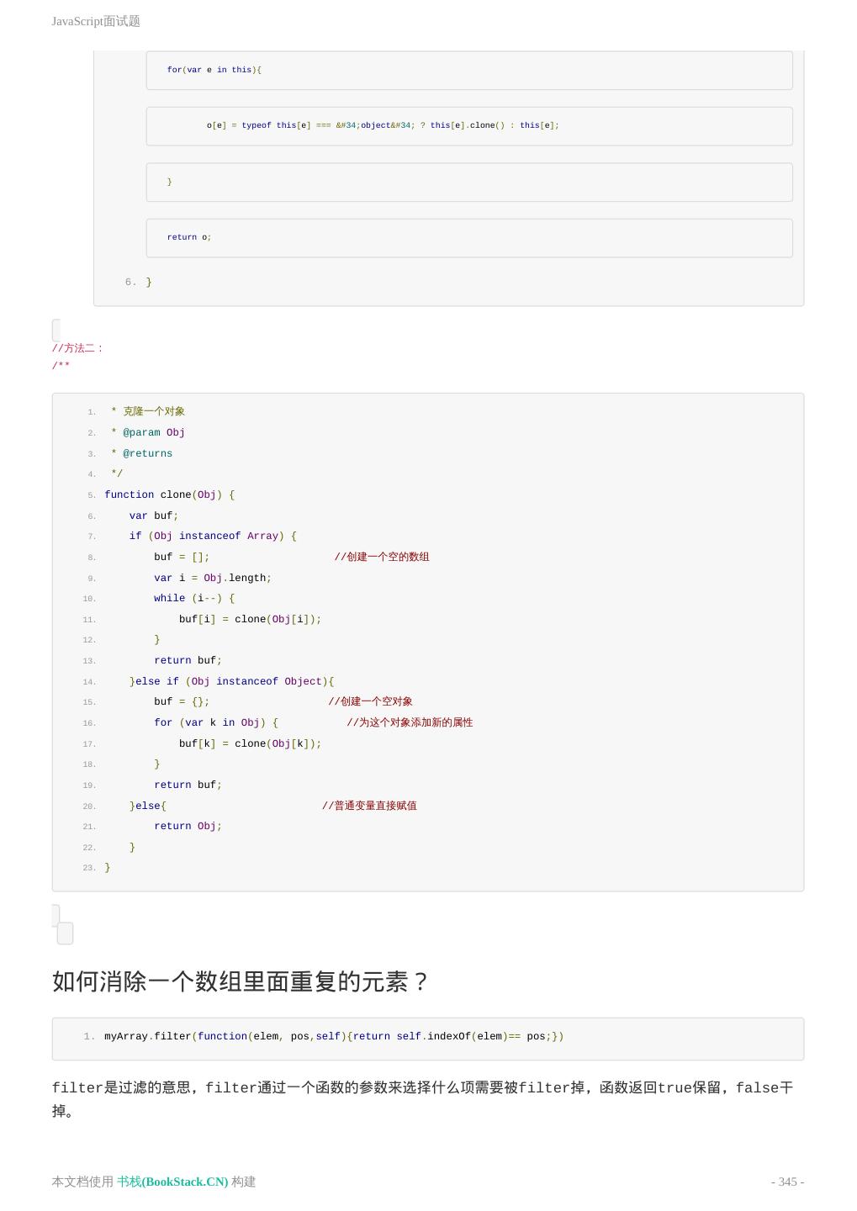Click the typeof this[e] code line
This screenshot has width=857, height=1211.
(x=383, y=126)
